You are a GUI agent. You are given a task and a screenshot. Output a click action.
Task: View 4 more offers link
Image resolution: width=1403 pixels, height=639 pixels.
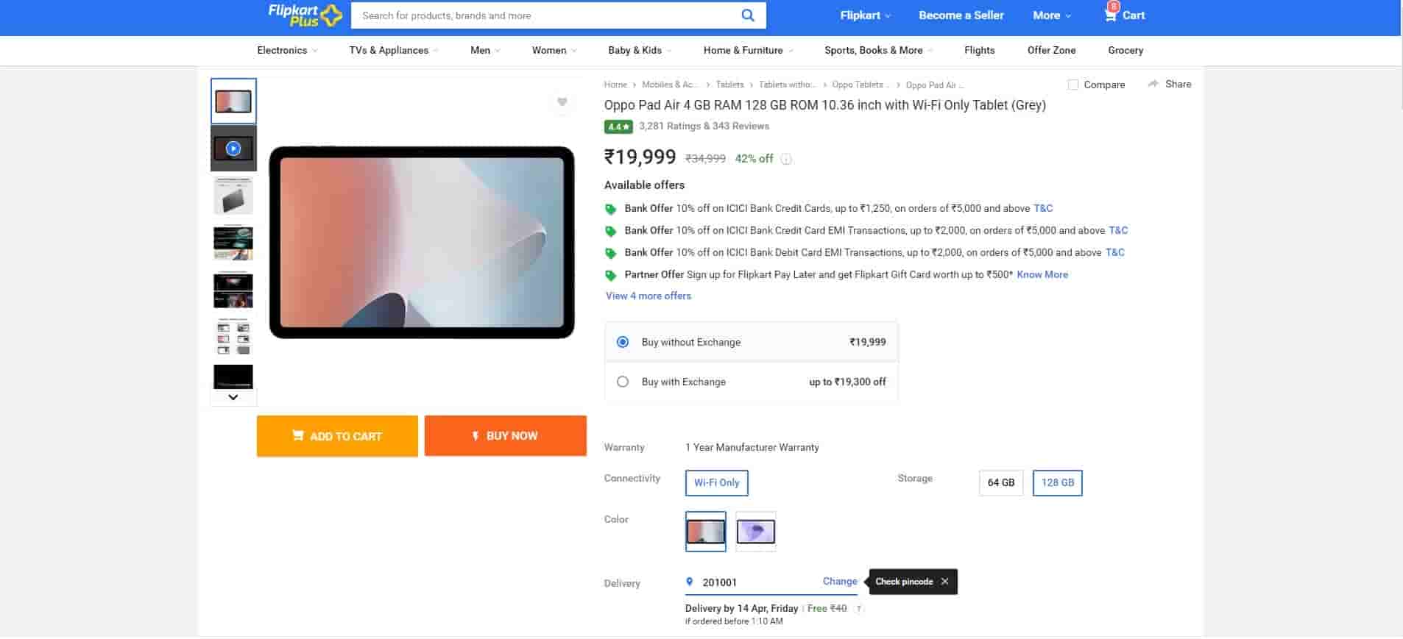648,296
